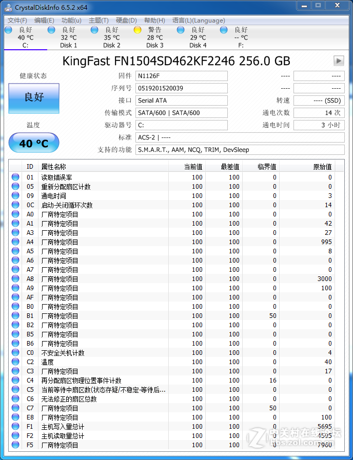Select the 主机读取量总计 row text
353x460 pixels.
63,436
